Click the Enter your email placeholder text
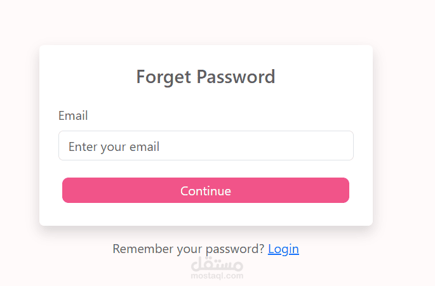Viewport: 435px width, 286px height. [x=114, y=146]
